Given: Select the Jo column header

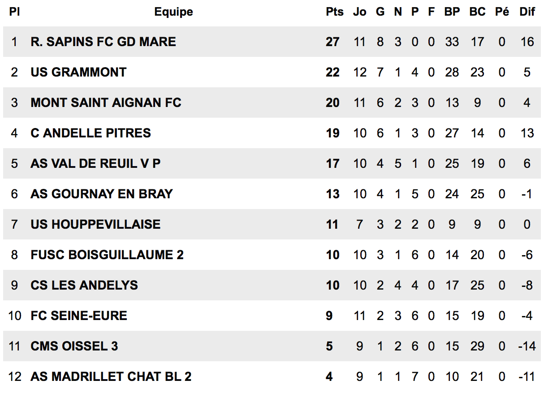Looking at the screenshot, I should click(x=359, y=12).
